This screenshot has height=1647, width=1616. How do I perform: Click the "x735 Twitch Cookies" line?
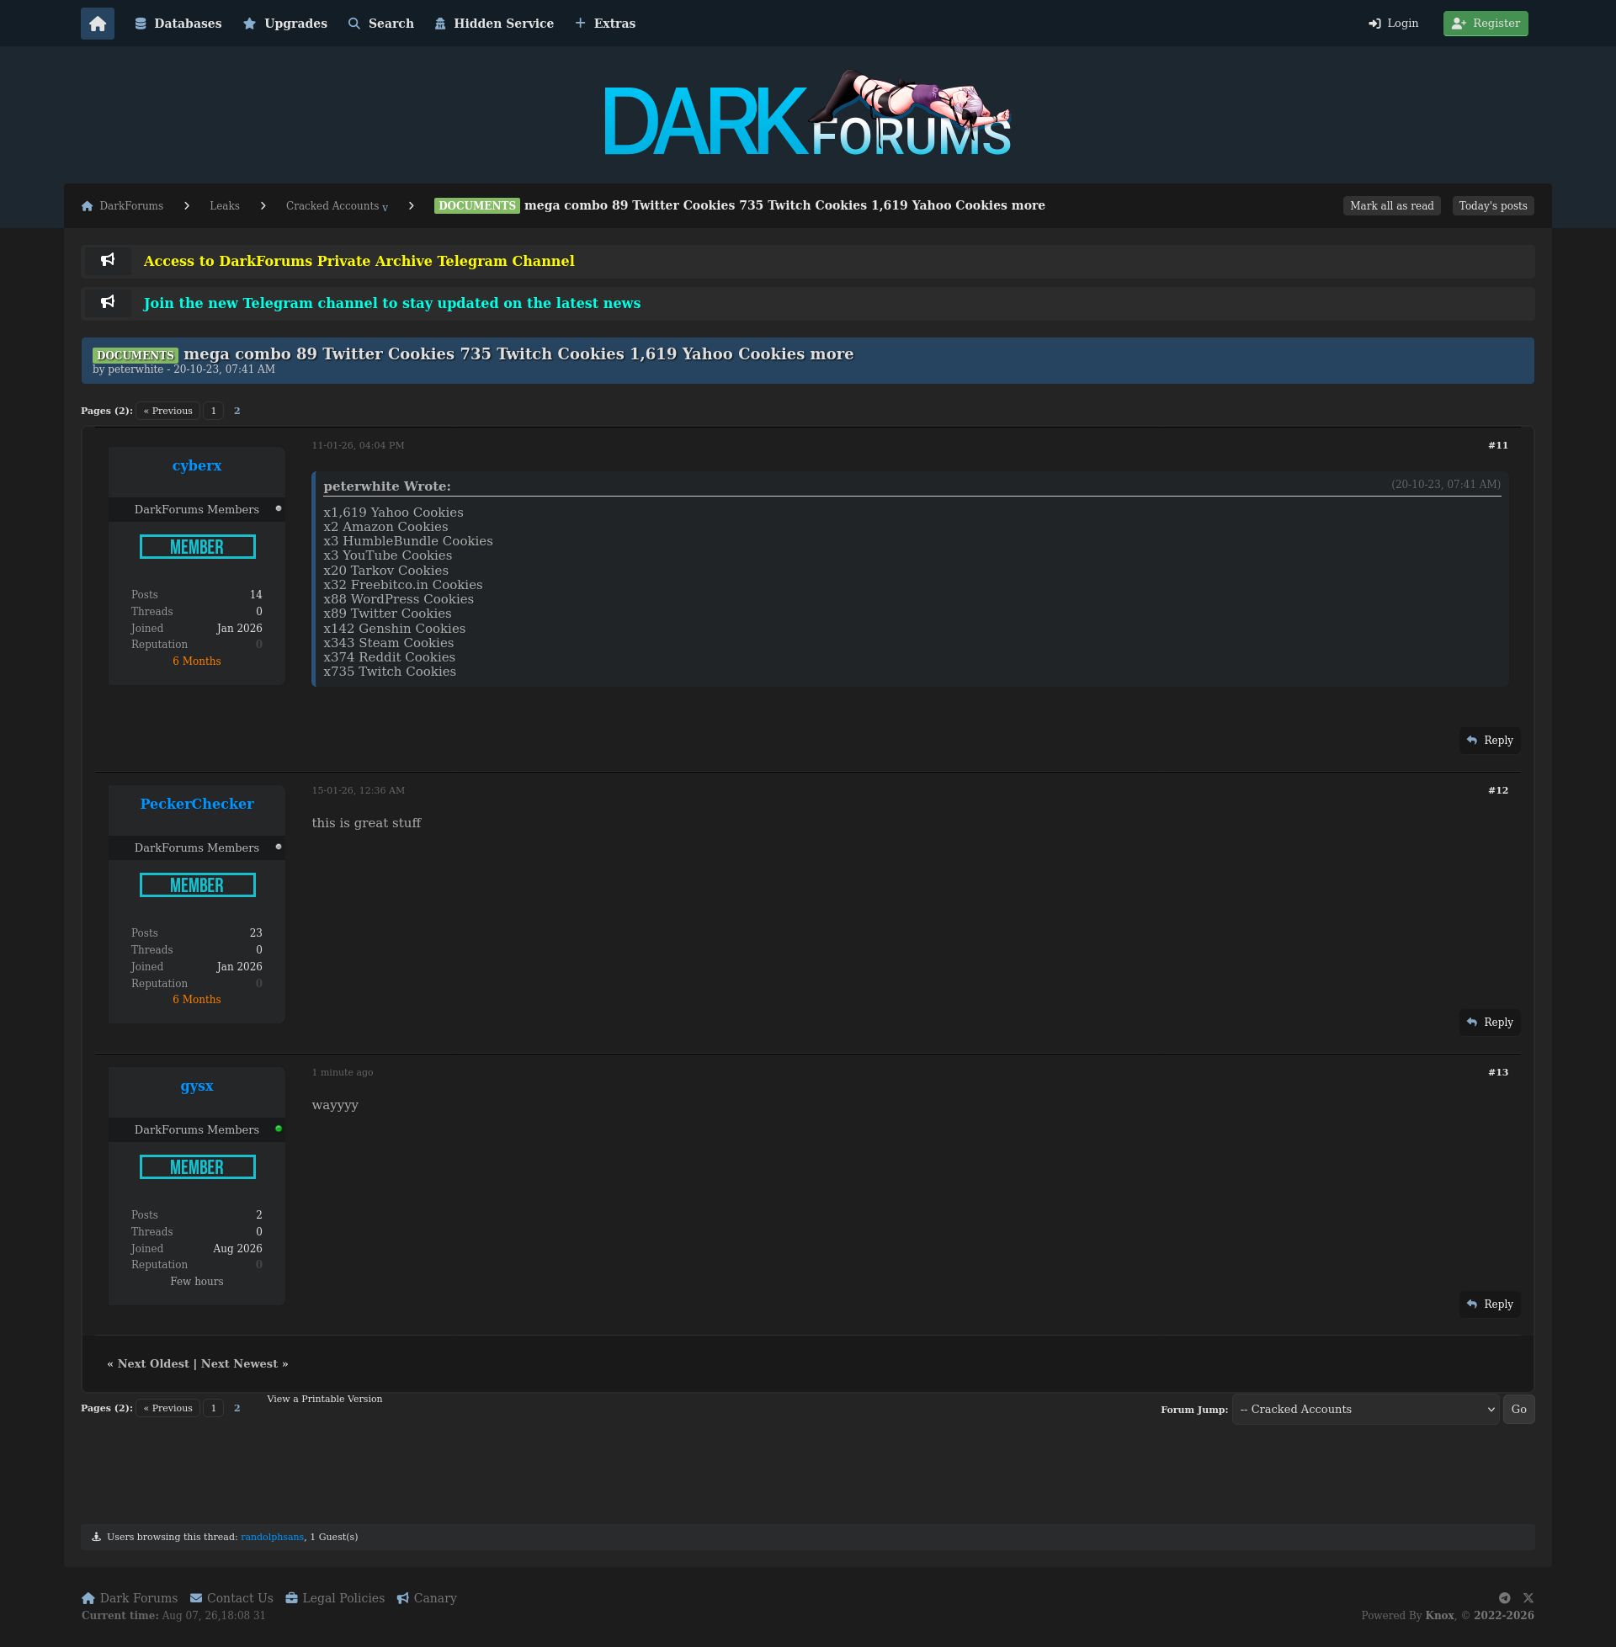click(390, 672)
